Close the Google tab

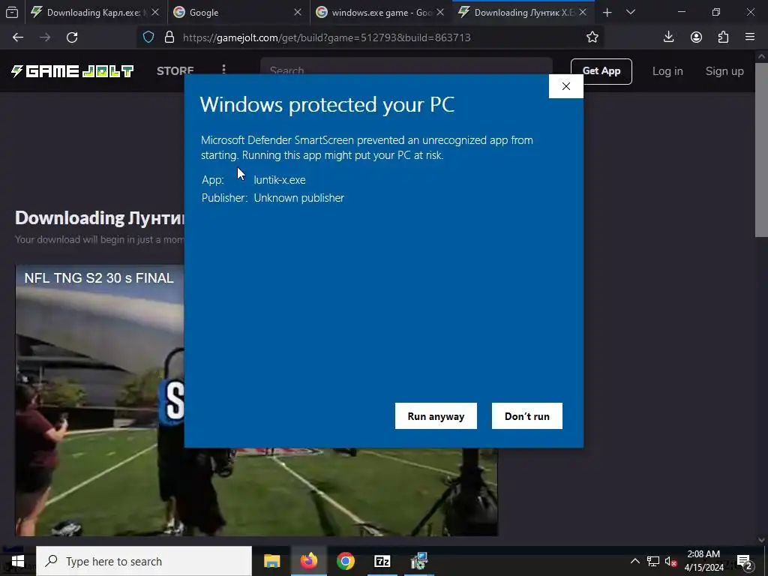(297, 12)
